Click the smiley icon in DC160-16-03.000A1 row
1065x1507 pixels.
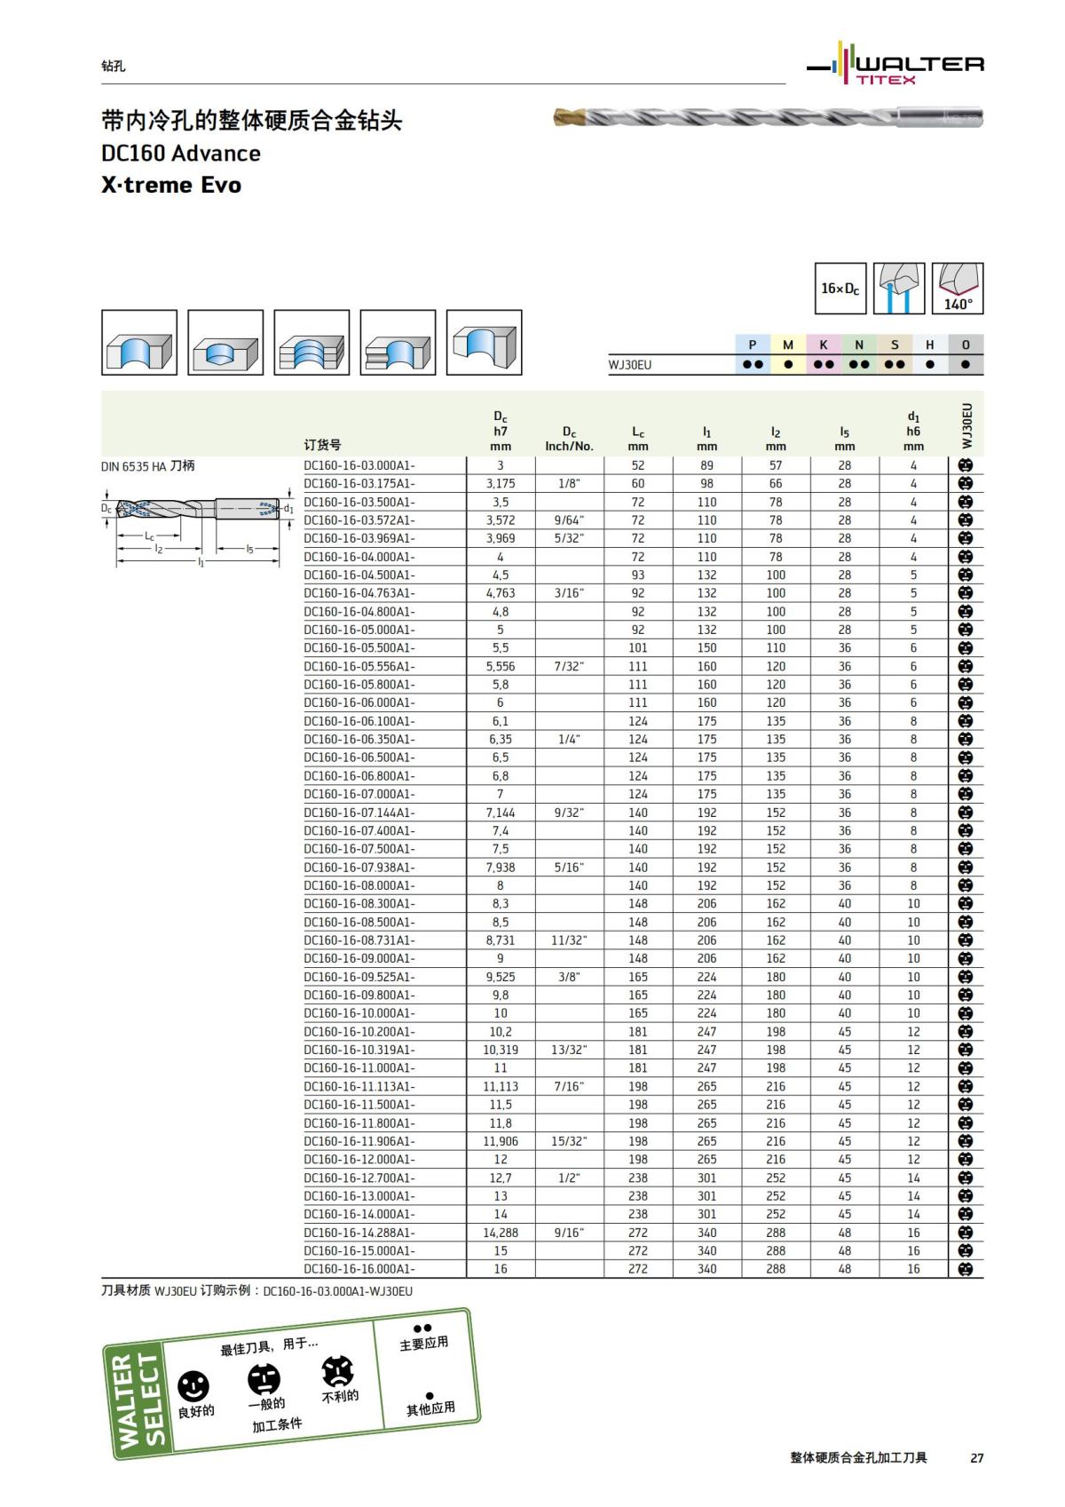click(x=966, y=465)
